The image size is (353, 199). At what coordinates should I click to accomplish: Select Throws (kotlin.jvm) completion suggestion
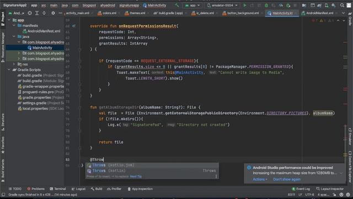[152, 165]
